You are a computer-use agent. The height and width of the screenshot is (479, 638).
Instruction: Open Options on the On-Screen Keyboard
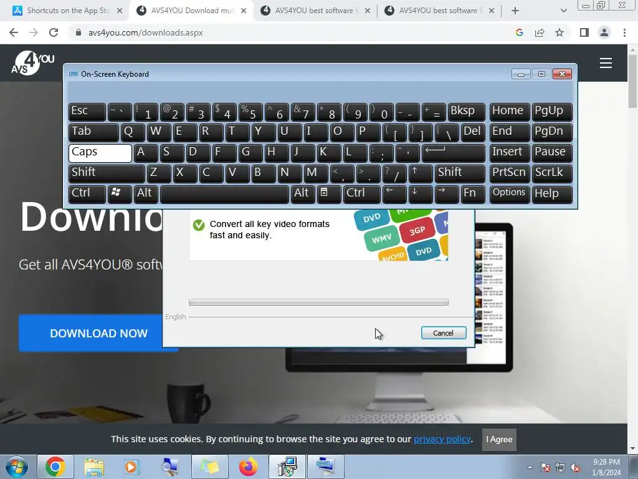(x=510, y=194)
